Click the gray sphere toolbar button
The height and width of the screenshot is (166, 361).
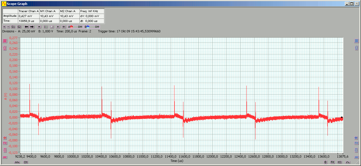pos(52,27)
